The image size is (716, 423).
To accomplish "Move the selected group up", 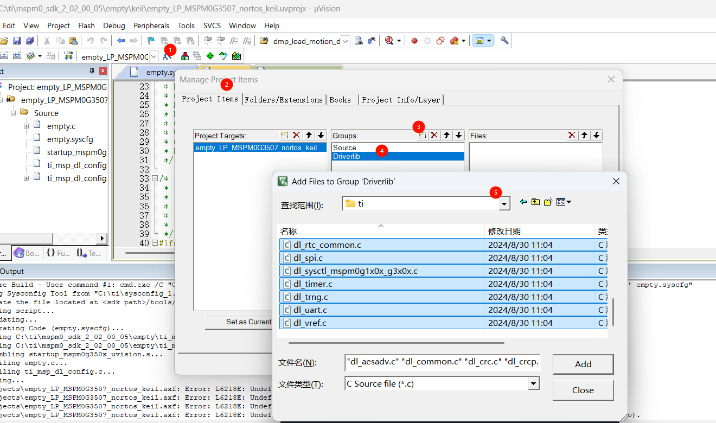I will pos(447,135).
